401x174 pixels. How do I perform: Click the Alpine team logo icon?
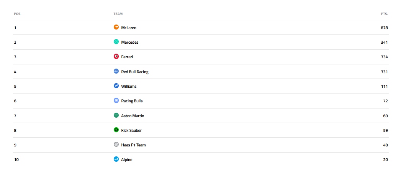[116, 159]
